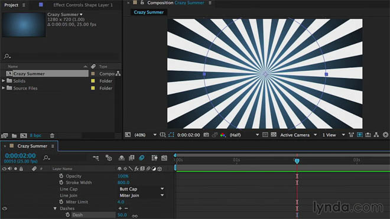Click the Audio speaker column header switch
This screenshot has width=390, height=219.
10,169
